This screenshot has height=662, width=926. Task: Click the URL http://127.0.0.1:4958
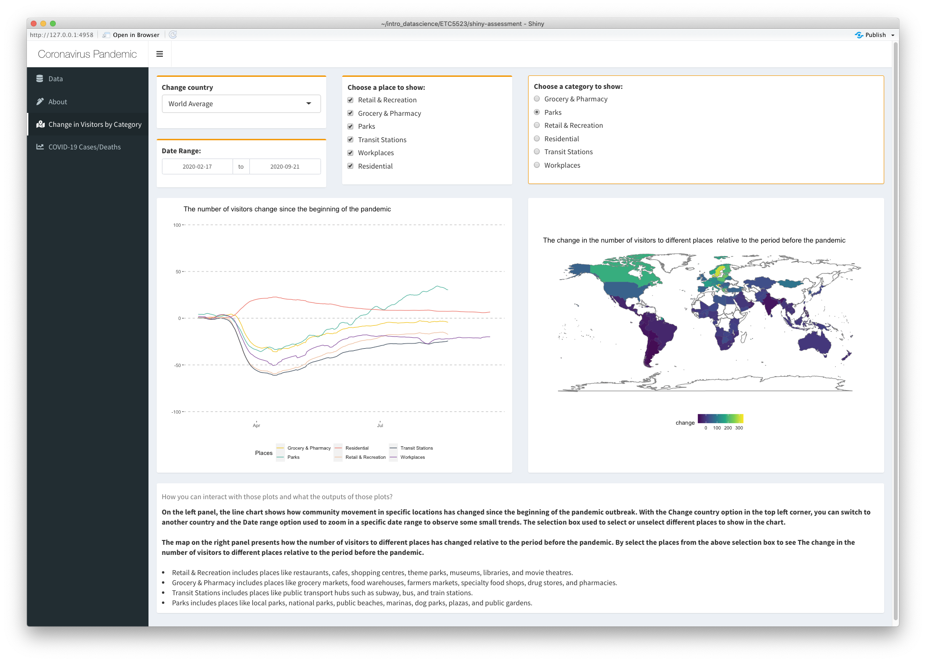(62, 35)
